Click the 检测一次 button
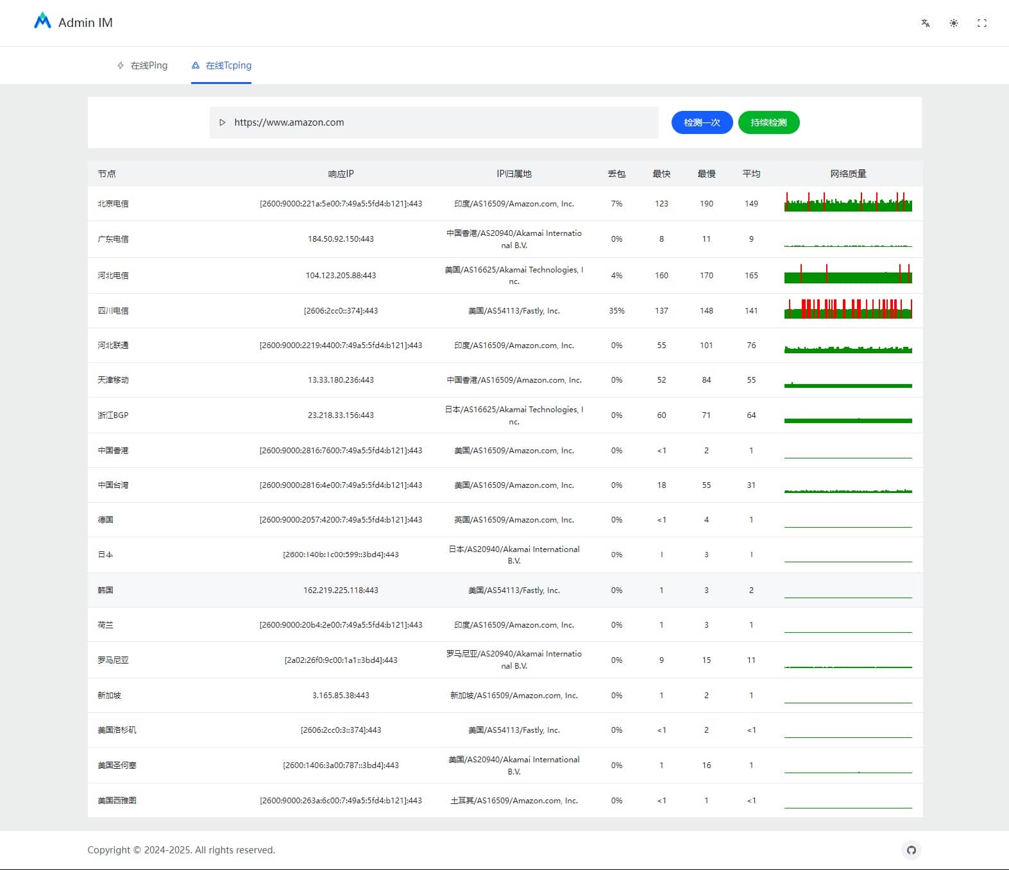1009x870 pixels. click(x=702, y=122)
